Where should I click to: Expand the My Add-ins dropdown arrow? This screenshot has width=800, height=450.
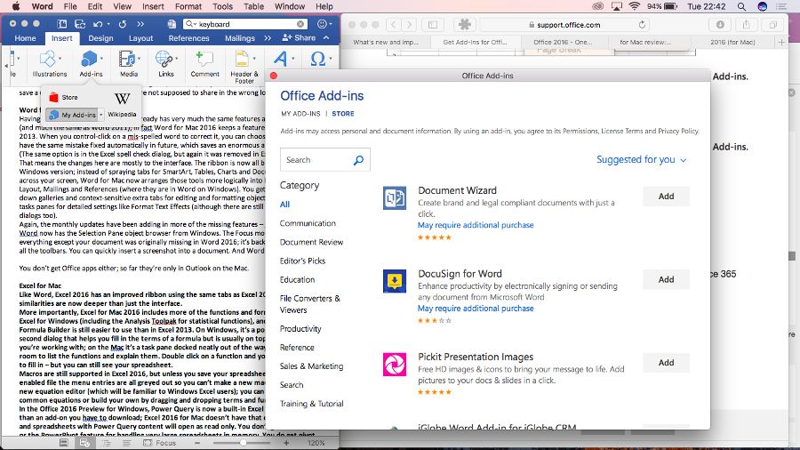click(x=101, y=115)
